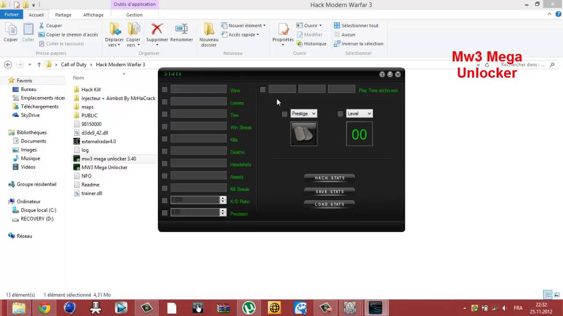This screenshot has height=316, width=563.
Task: Open Google Chrome from the taskbar
Action: click(44, 308)
